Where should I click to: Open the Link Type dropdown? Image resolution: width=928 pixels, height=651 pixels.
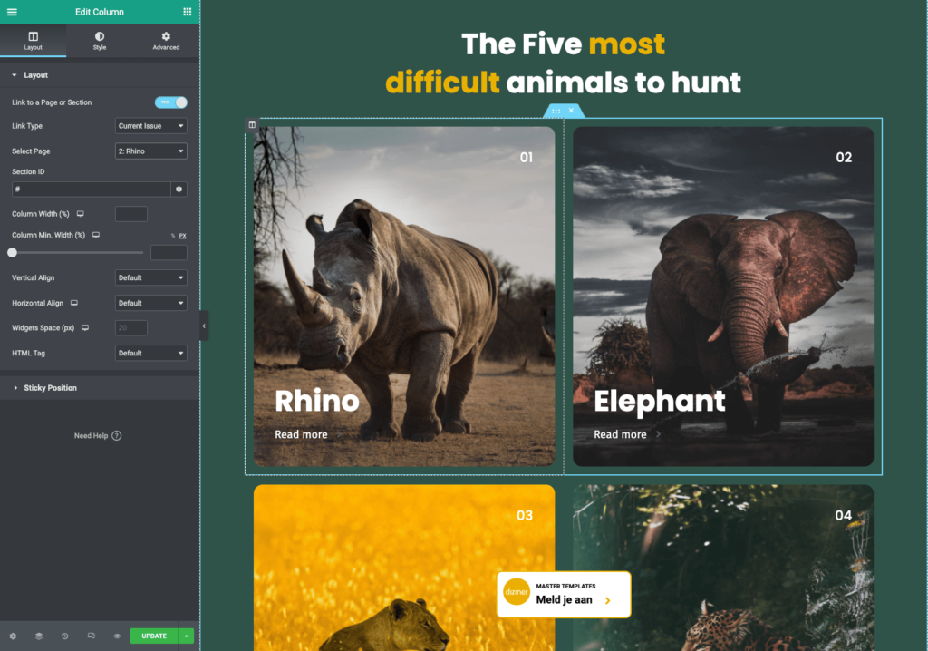point(151,126)
